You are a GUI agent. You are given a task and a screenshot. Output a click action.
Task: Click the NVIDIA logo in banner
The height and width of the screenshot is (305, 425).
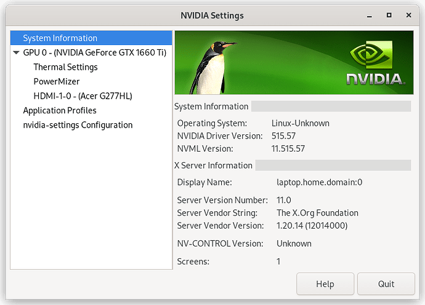[375, 63]
